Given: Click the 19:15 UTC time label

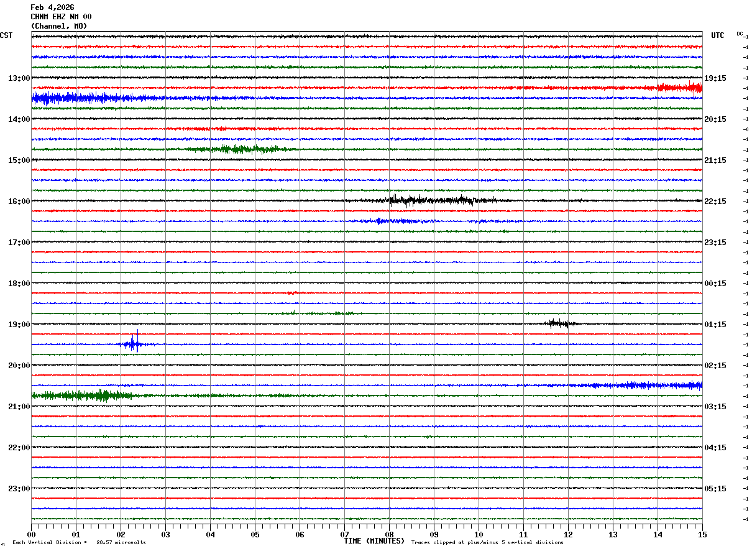Looking at the screenshot, I should (715, 78).
